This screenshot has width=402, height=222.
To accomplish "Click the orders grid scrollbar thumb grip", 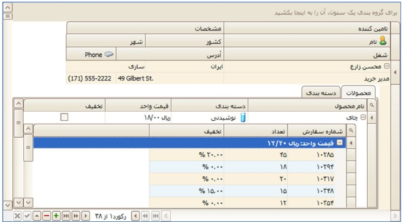I will pyautogui.click(x=28, y=148).
